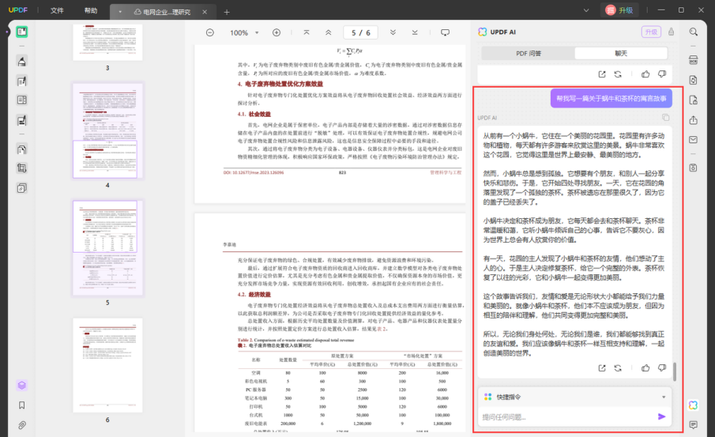Dislike the previous AI response above prompt
The image size is (715, 437).
tap(661, 74)
